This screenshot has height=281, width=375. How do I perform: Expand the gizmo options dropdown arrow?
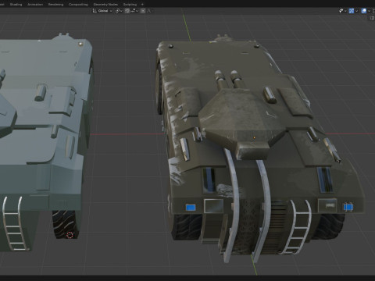(x=356, y=11)
